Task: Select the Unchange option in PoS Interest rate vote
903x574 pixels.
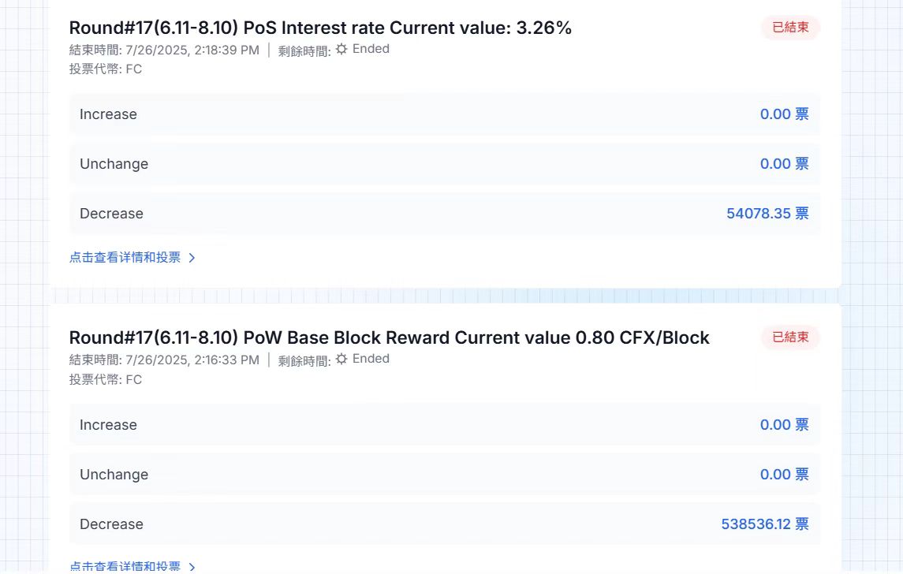Action: click(445, 163)
